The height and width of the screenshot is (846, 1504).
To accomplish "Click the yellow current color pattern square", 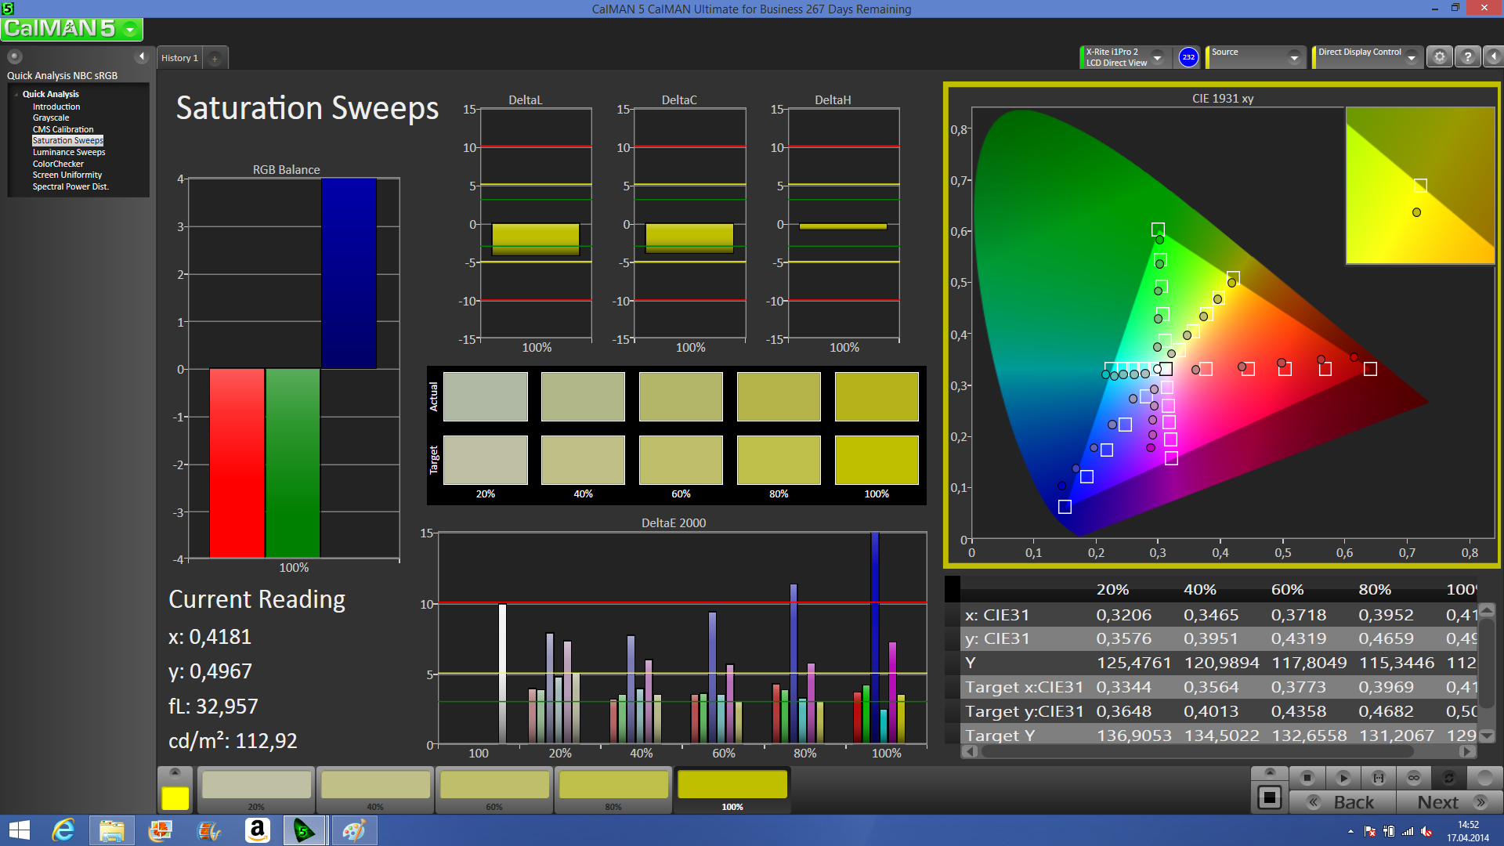I will pos(175,798).
